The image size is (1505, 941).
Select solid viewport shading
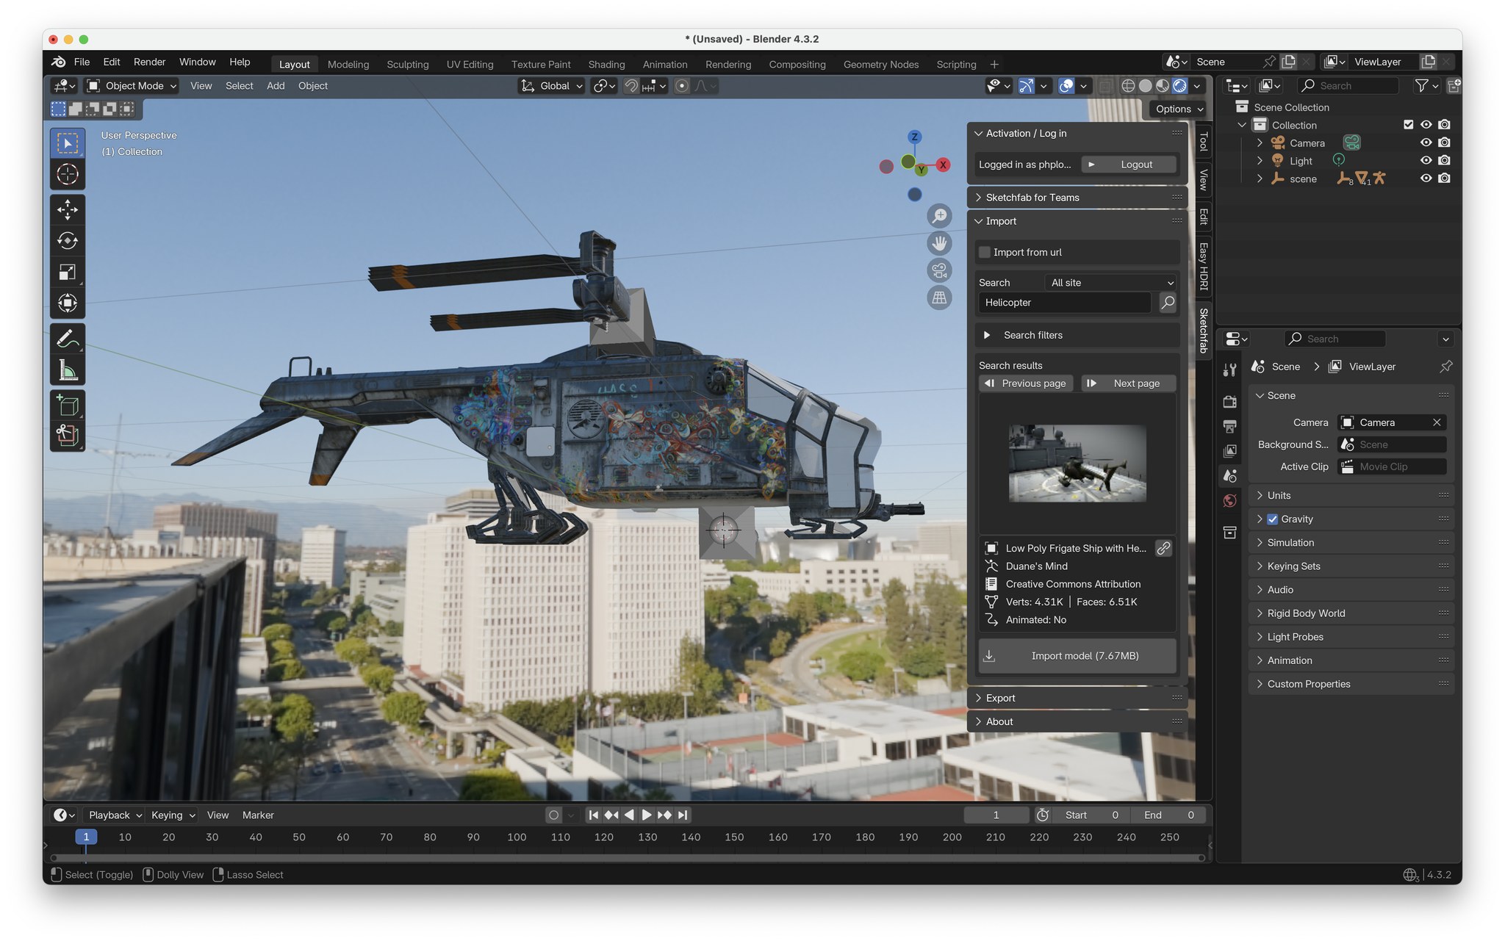(x=1145, y=86)
